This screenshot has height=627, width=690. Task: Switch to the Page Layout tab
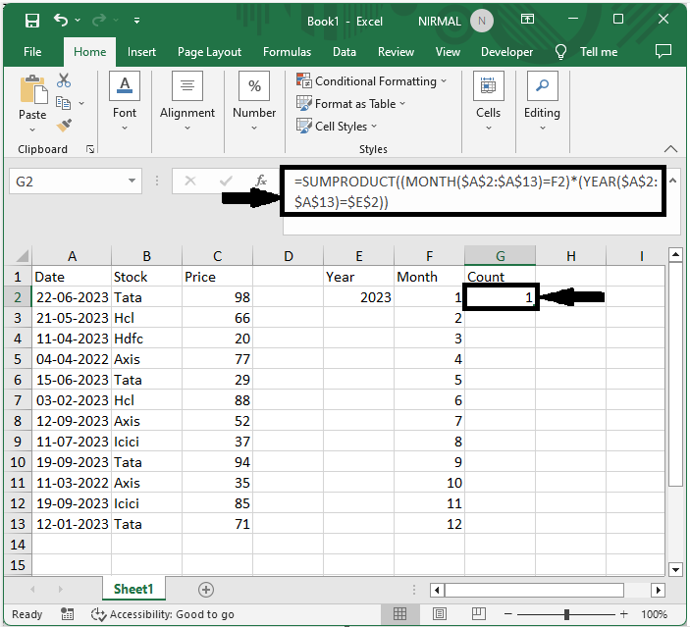pos(209,52)
